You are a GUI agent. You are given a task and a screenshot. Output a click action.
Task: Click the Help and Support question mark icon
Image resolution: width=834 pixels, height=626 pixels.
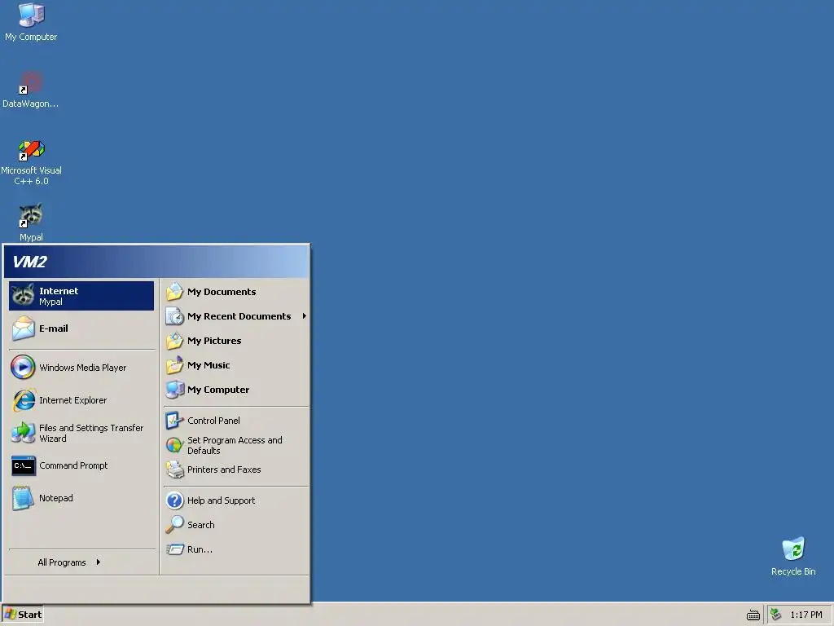coord(174,500)
